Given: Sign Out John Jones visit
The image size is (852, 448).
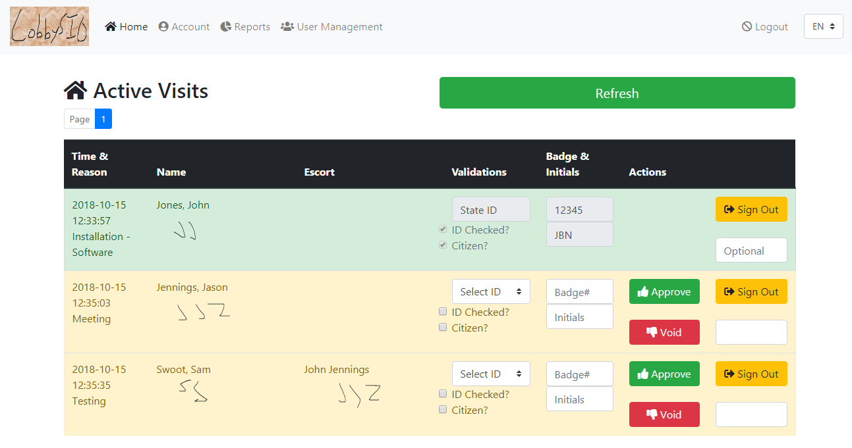Looking at the screenshot, I should [751, 210].
